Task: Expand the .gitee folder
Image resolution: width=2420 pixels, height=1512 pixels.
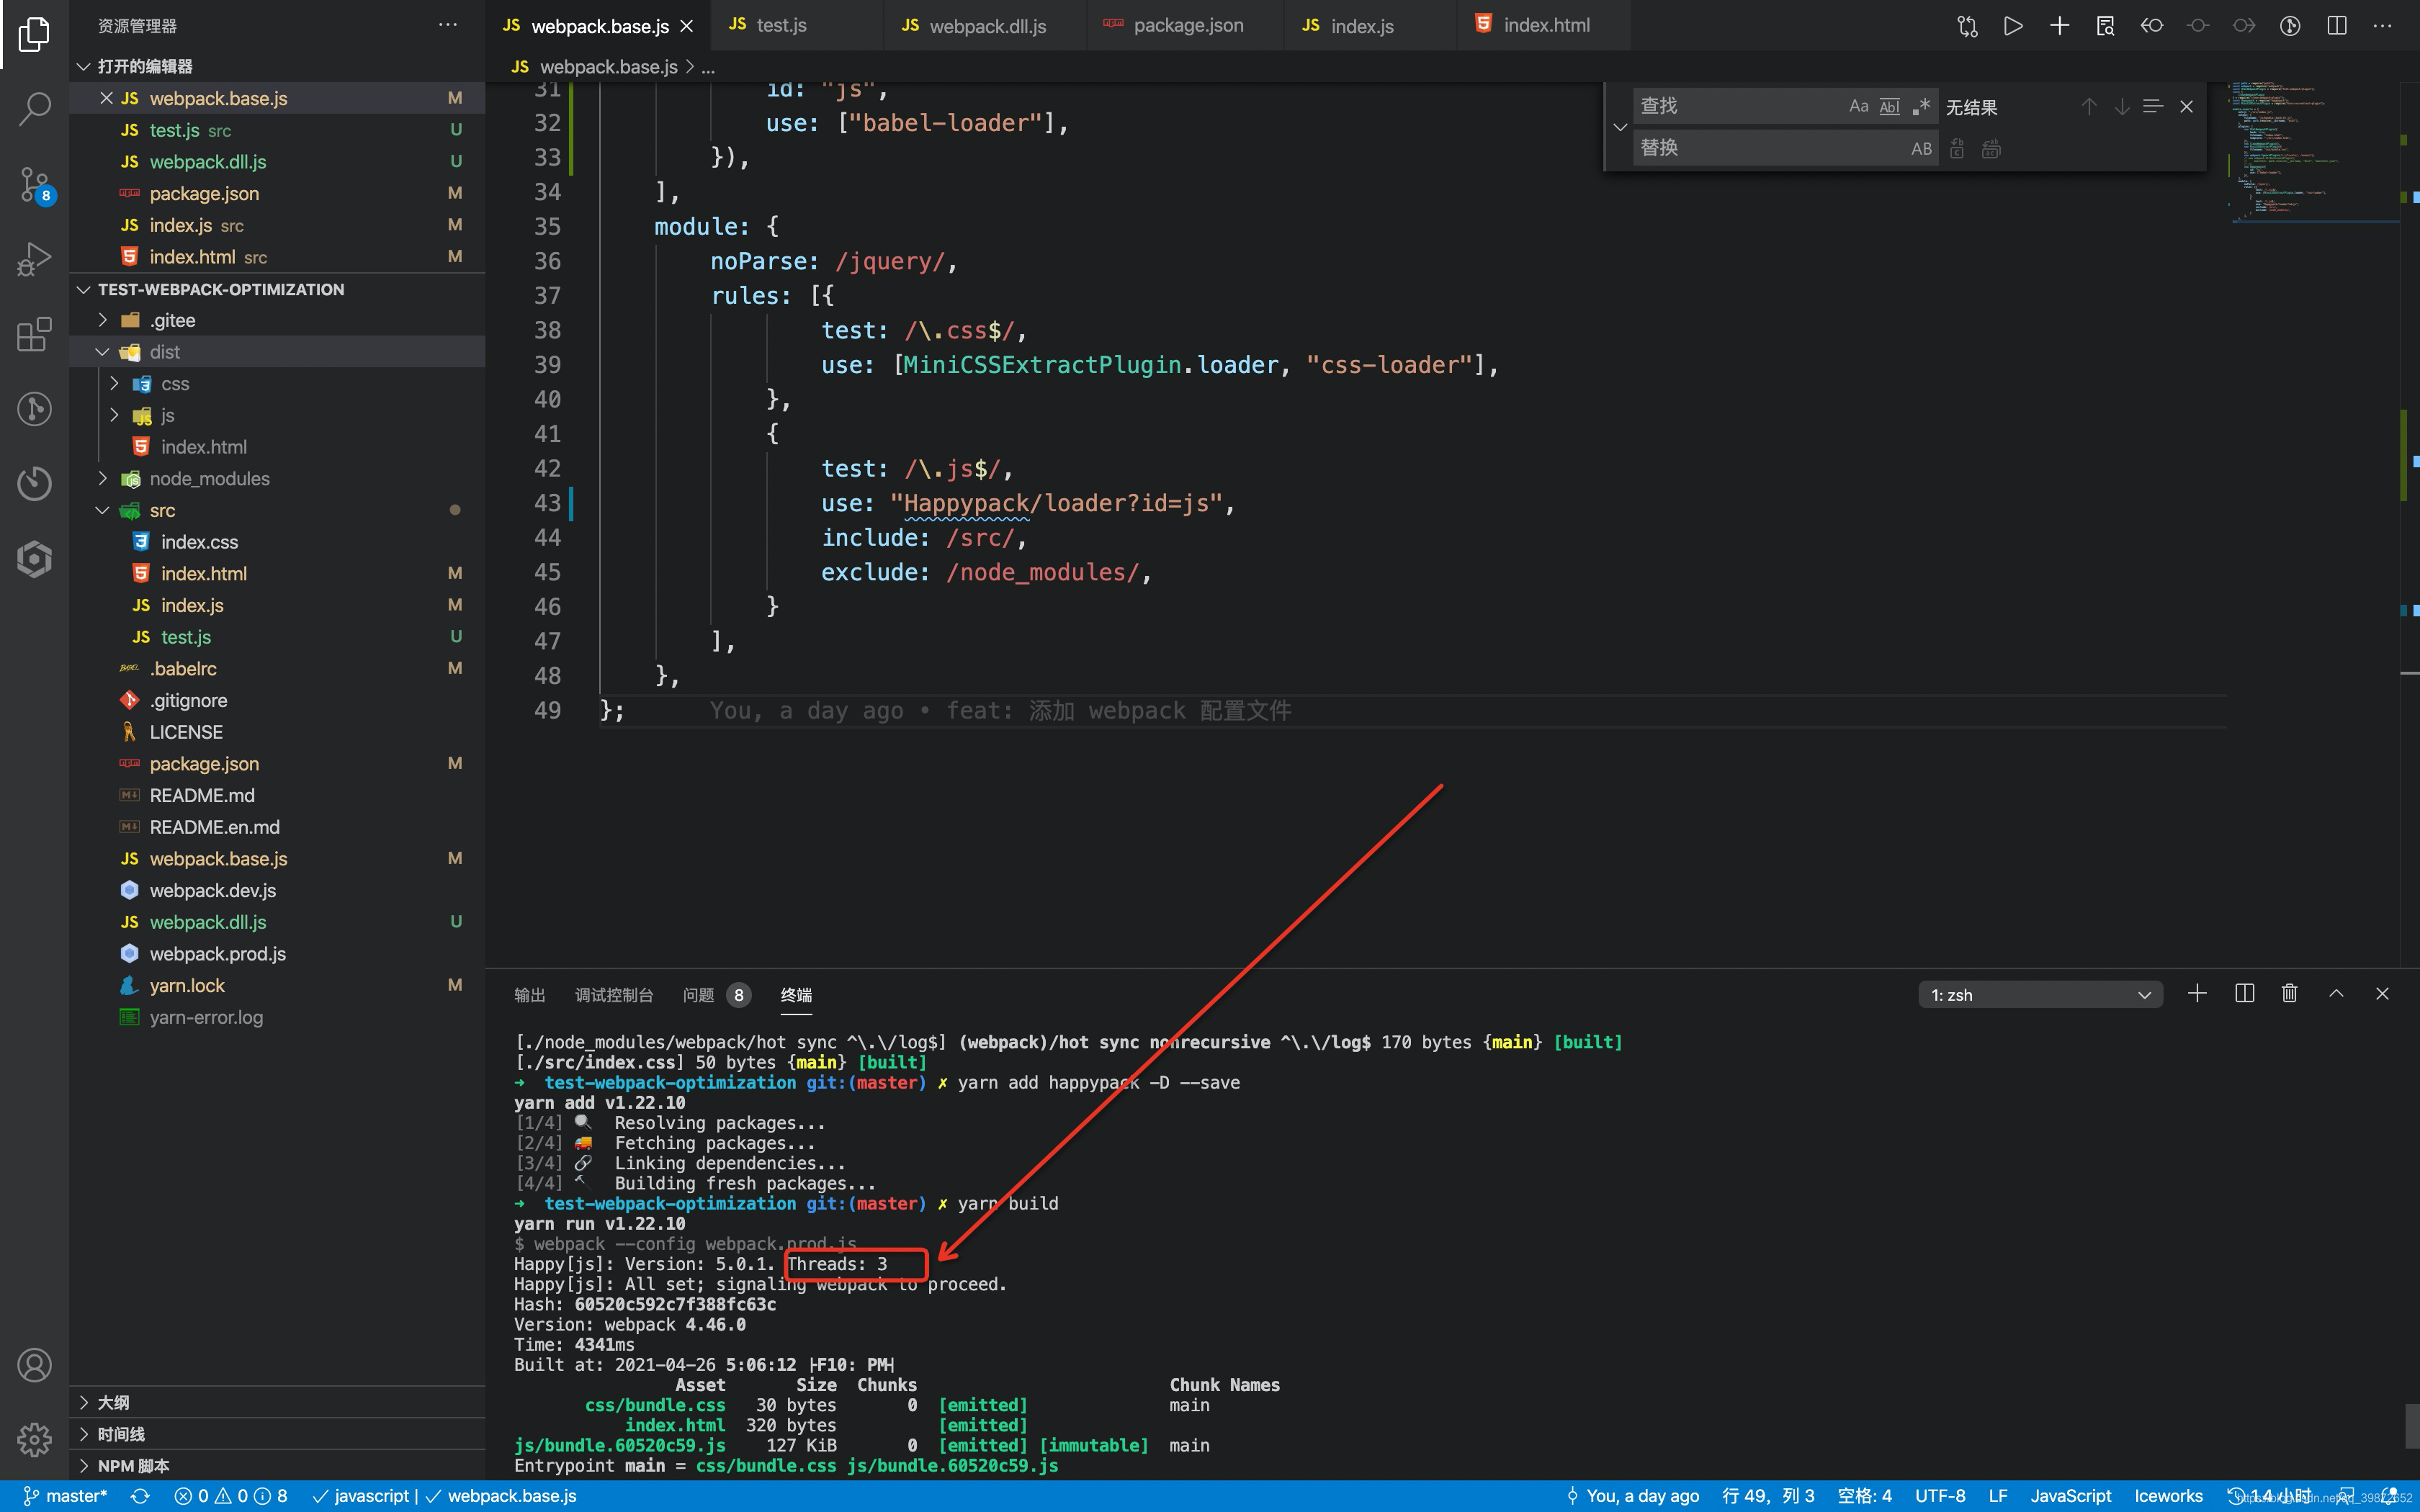Action: (102, 320)
